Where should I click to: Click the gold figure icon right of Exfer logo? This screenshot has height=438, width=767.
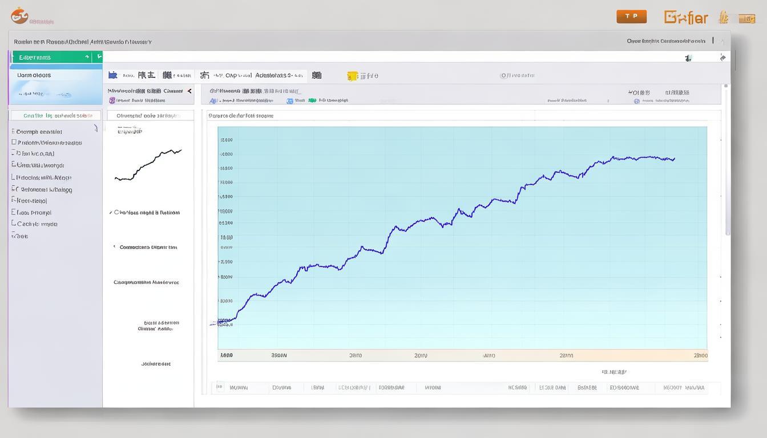click(x=724, y=18)
